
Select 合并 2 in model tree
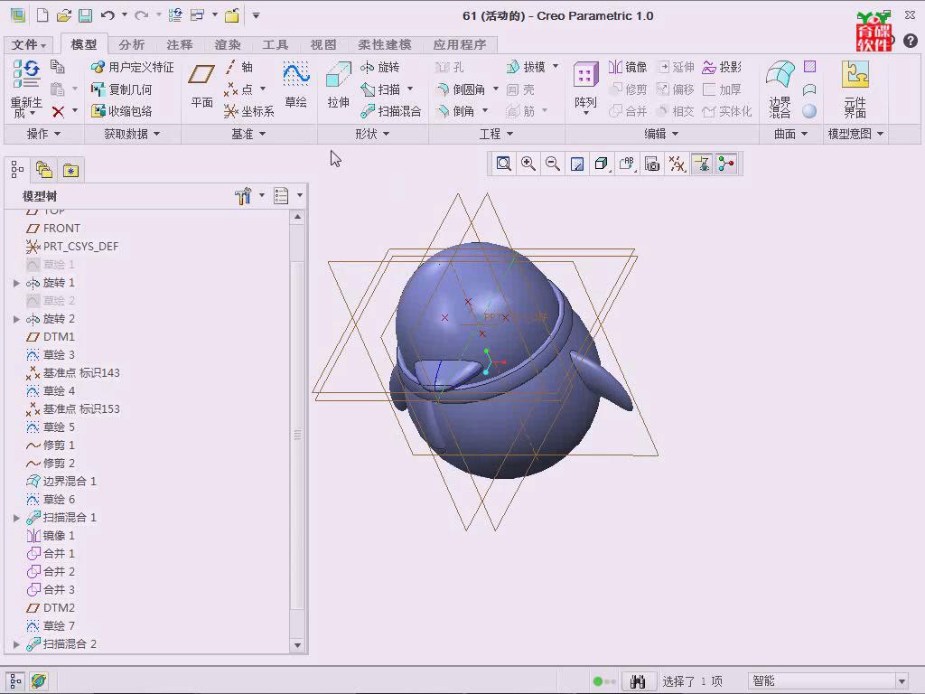pyautogui.click(x=51, y=572)
